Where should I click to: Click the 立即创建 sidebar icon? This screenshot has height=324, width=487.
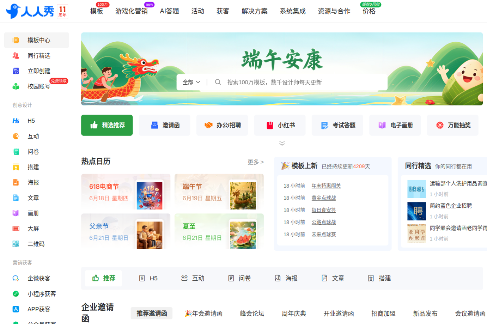point(16,71)
